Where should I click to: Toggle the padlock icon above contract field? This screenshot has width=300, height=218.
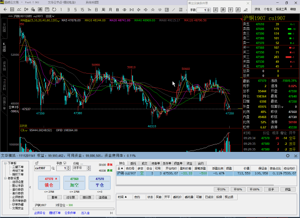(x=37, y=163)
